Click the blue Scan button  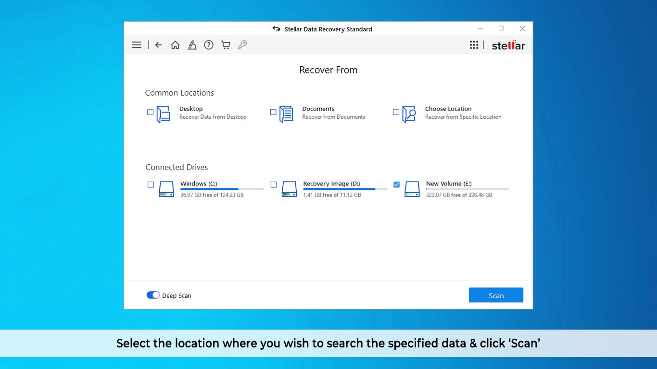[x=496, y=295]
